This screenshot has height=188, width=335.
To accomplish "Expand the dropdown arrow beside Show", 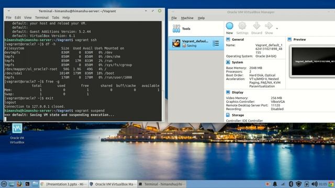I will coord(277,29).
